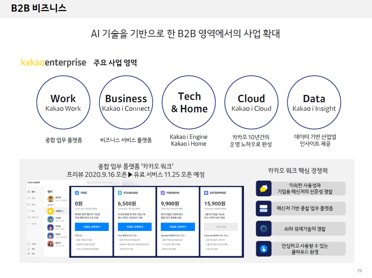372x278 pixels.
Task: Click the Work Kakao Work circle
Action: pyautogui.click(x=63, y=103)
